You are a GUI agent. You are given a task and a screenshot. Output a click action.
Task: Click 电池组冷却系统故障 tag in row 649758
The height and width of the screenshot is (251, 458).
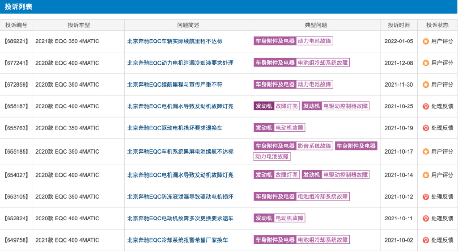[323, 240]
